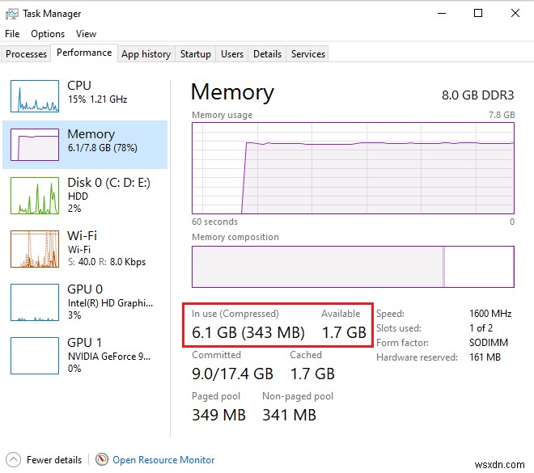
Task: Switch to the App history tab
Action: (x=146, y=54)
